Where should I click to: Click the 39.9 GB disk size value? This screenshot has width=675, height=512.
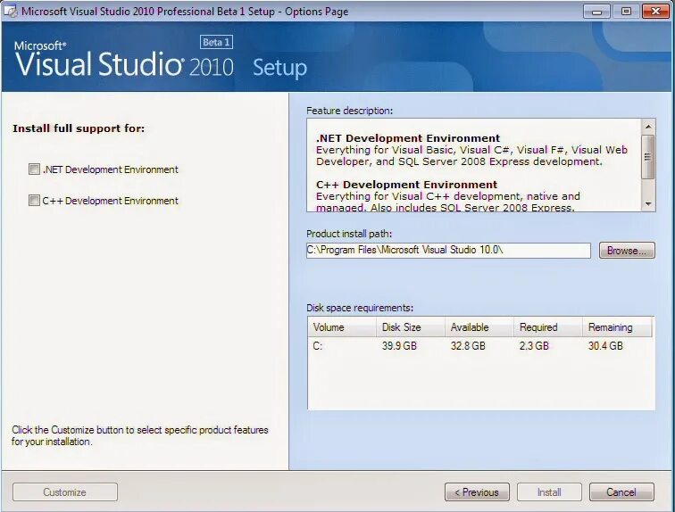399,345
